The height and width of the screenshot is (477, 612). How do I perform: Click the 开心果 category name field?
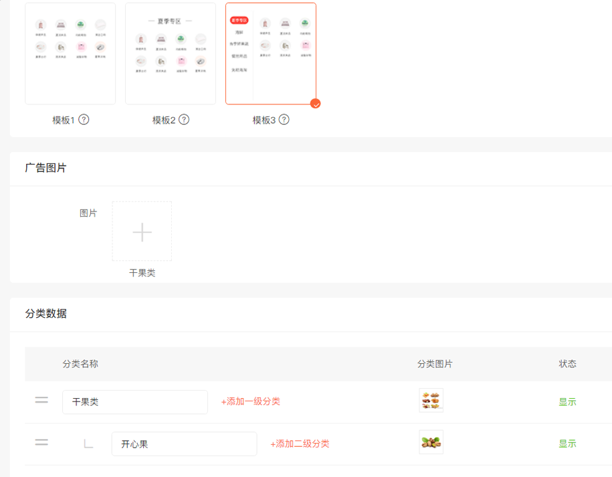pos(184,444)
